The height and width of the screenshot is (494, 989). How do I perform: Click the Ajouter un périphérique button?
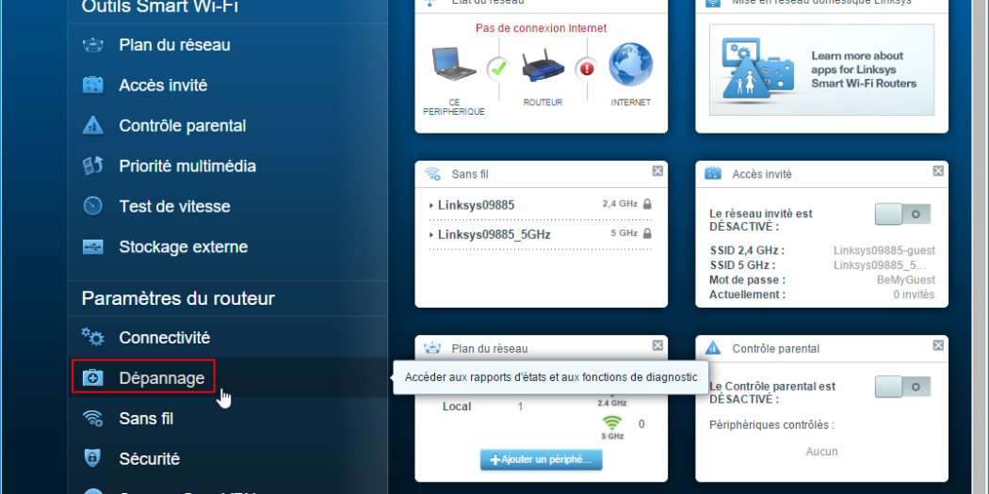tap(541, 460)
